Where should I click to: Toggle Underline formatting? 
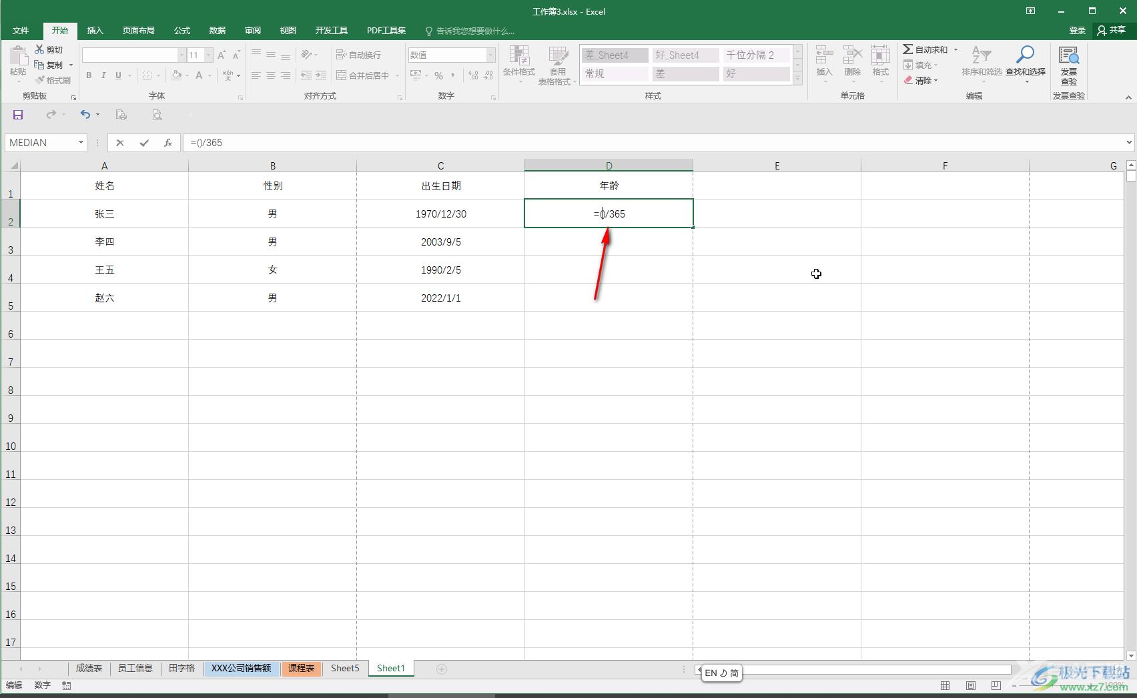(118, 75)
